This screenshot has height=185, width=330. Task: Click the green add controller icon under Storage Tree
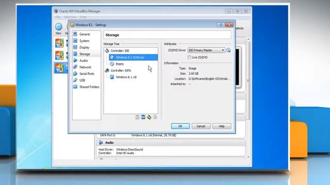click(x=149, y=117)
